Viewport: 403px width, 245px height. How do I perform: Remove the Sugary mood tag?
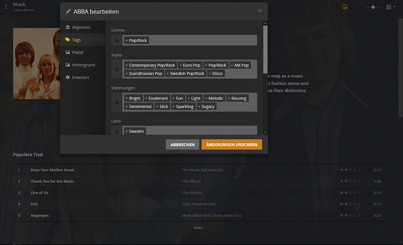(x=199, y=106)
